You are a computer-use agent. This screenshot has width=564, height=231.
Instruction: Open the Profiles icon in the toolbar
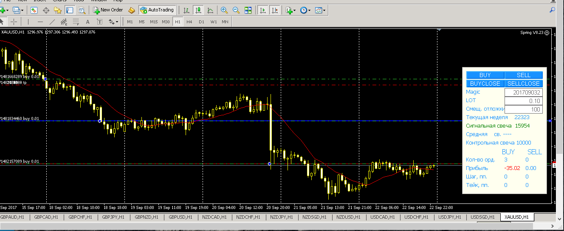pos(16,10)
